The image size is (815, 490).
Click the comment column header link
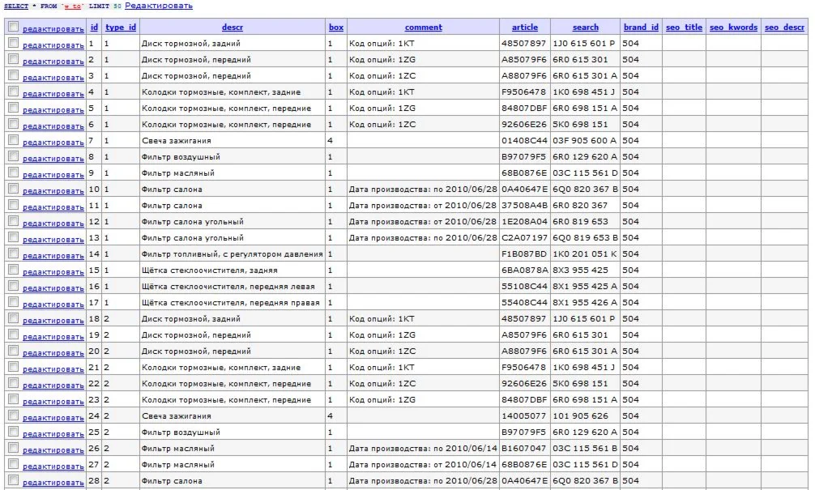coord(424,27)
